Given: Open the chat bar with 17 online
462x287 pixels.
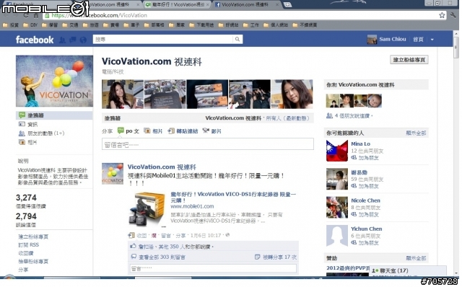Looking at the screenshot, I should (x=408, y=270).
